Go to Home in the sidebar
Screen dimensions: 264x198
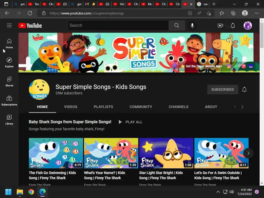9,43
